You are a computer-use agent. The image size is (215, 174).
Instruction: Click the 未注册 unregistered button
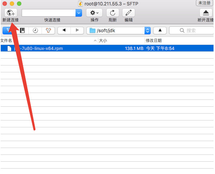click(204, 3)
